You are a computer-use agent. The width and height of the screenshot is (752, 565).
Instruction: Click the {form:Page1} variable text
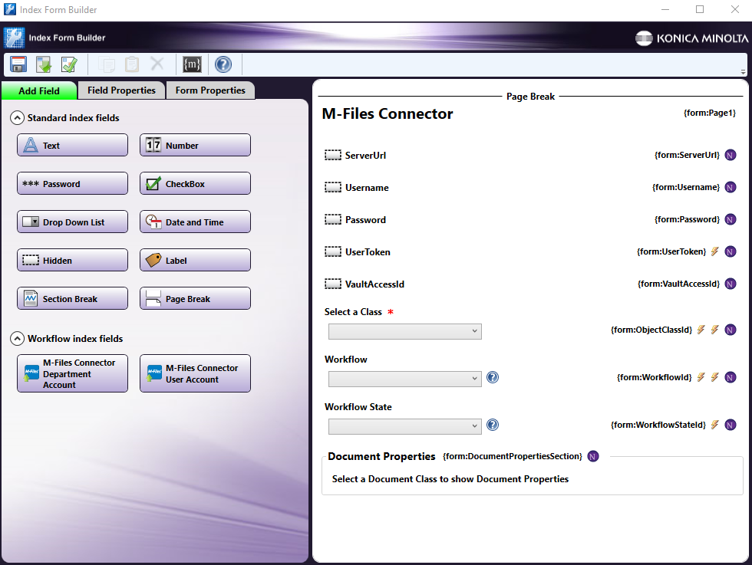pyautogui.click(x=709, y=113)
